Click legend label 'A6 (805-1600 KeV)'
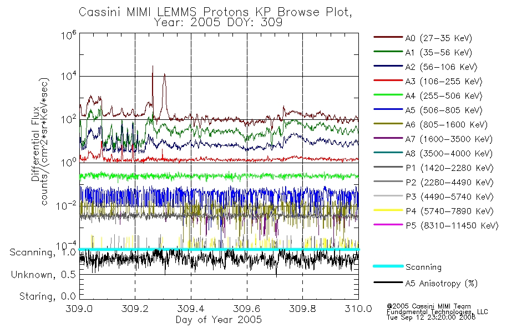527x333 pixels. point(447,125)
